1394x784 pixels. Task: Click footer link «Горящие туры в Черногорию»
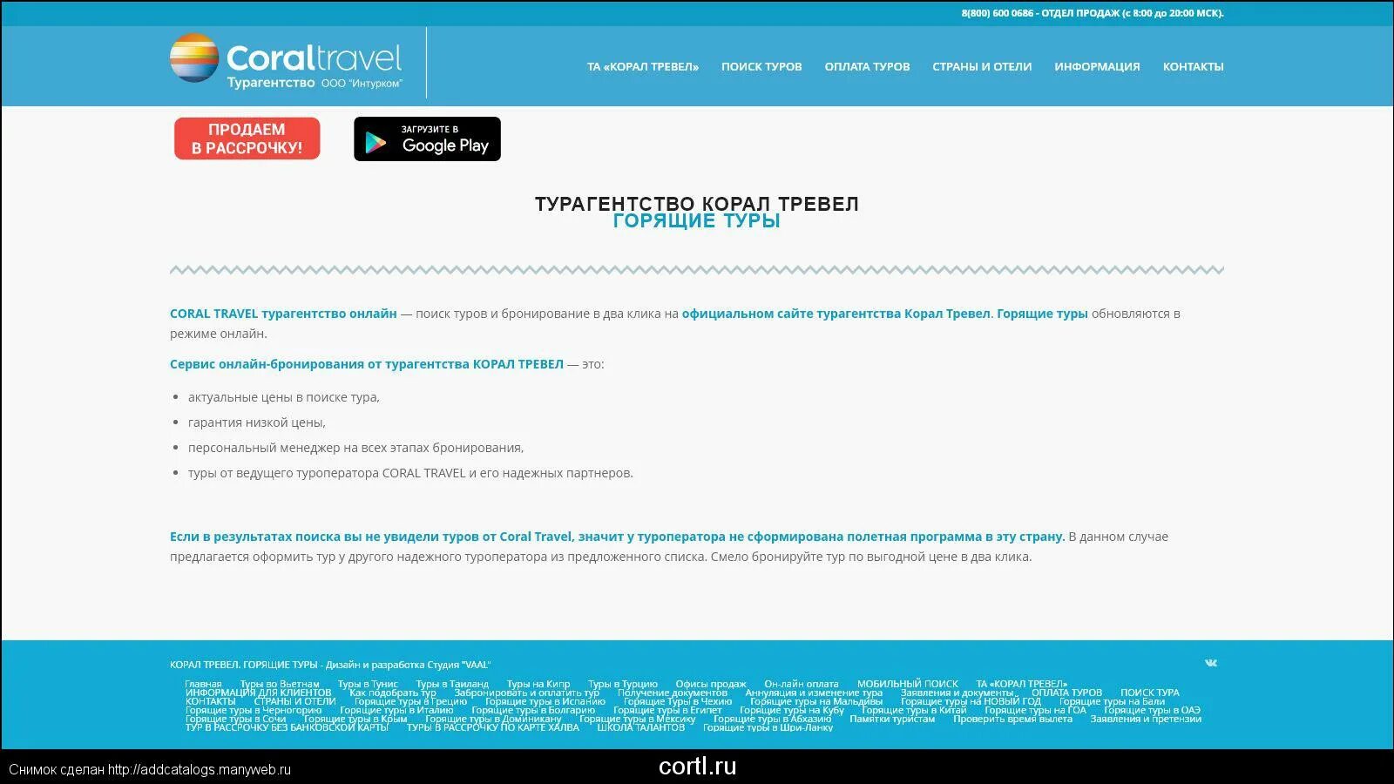tap(254, 710)
